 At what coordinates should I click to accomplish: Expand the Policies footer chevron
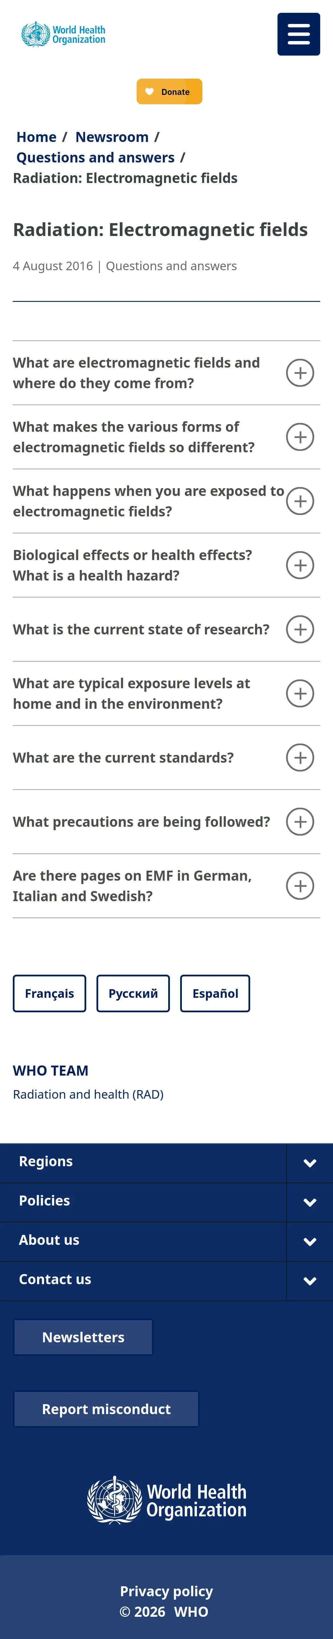coord(309,1202)
